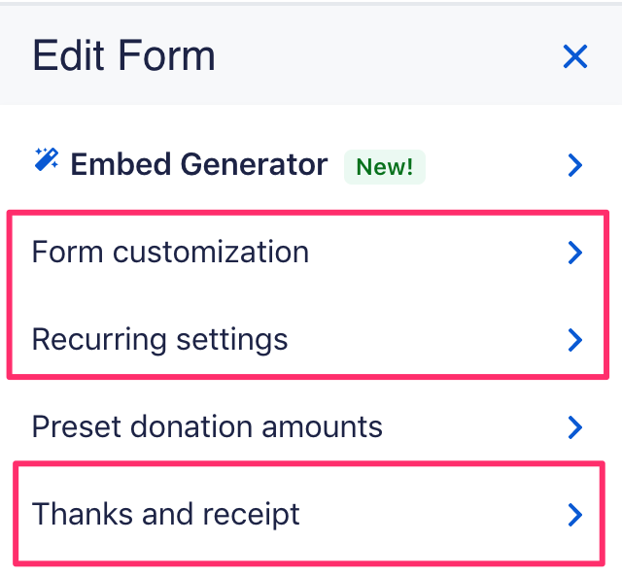Expand the Preset donation amounts chevron

575,427
